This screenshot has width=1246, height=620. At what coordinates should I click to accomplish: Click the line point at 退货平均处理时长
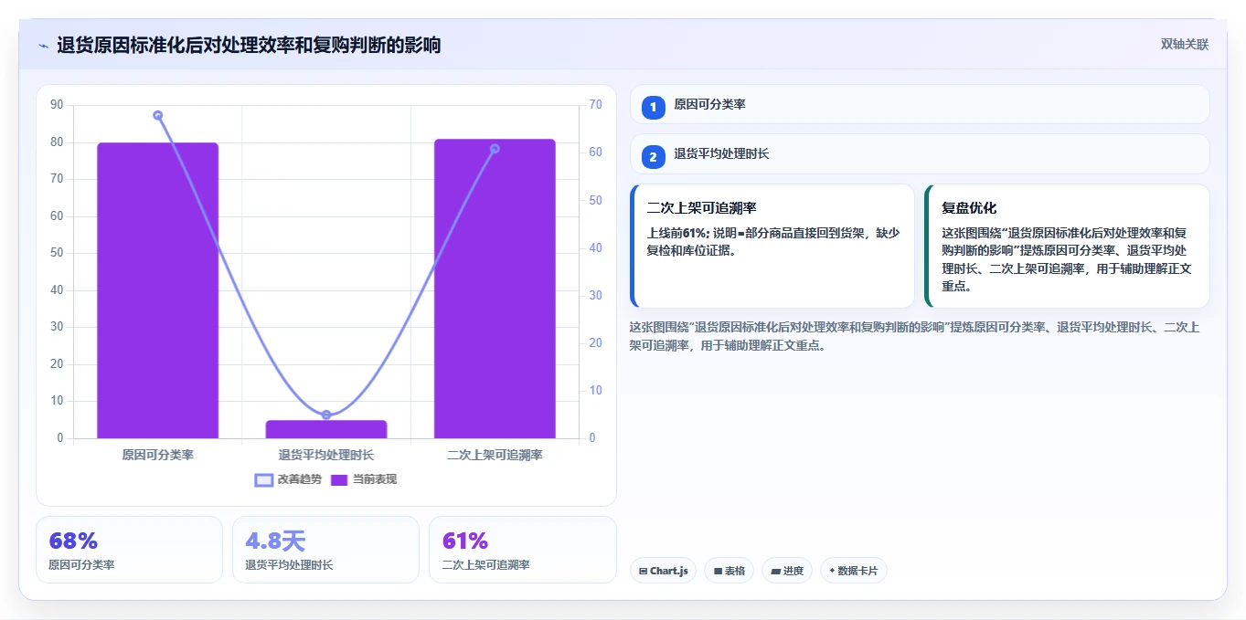point(326,415)
